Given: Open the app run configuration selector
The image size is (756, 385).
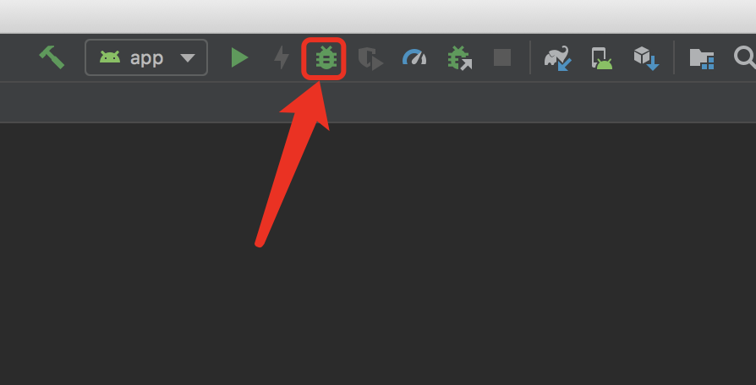Looking at the screenshot, I should (x=146, y=57).
